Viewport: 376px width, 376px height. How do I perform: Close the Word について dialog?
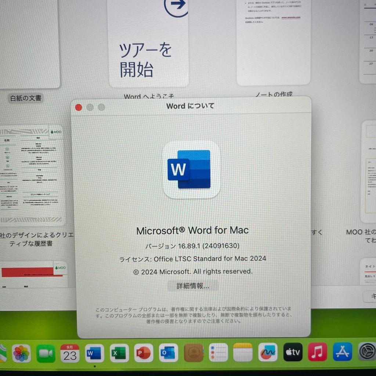click(x=79, y=108)
